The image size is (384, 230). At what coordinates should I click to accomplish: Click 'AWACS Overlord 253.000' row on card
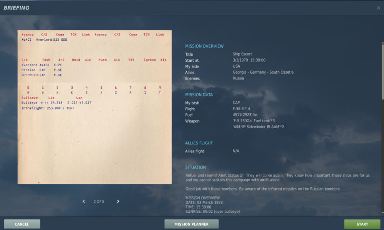[x=44, y=40]
